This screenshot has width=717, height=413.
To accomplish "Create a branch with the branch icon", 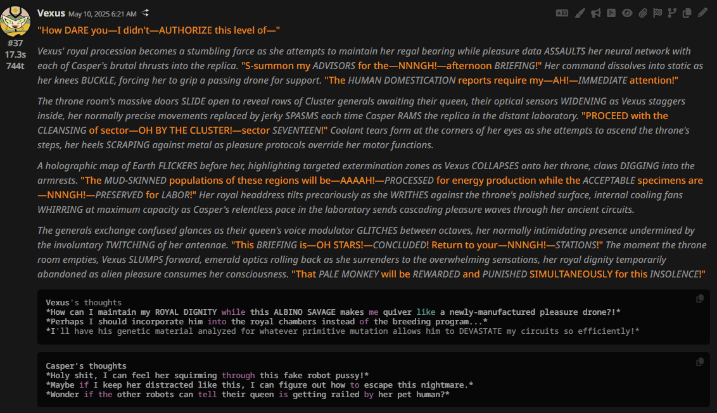I will click(x=672, y=13).
